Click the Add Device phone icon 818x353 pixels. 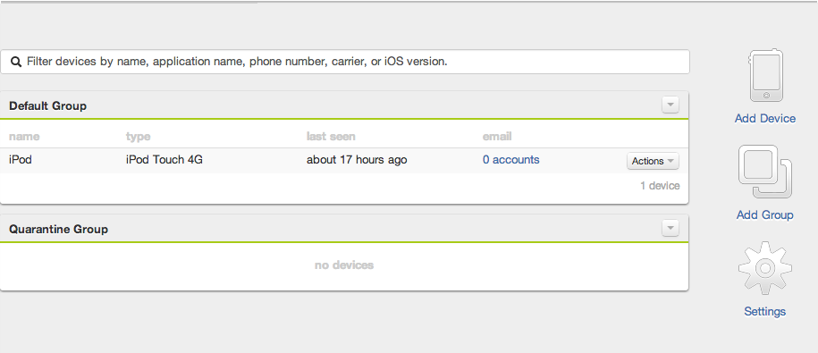[x=765, y=76]
